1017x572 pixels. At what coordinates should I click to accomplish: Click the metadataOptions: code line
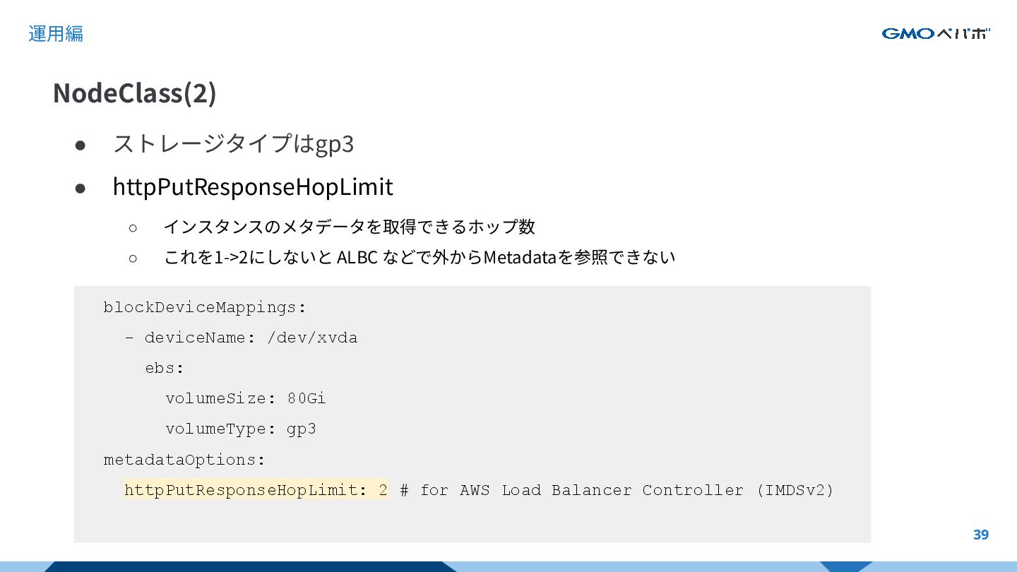coord(184,460)
